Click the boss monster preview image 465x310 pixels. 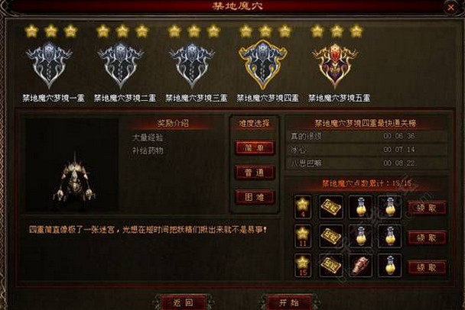click(x=73, y=165)
